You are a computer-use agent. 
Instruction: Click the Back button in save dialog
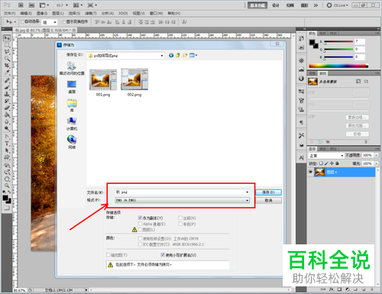171,55
